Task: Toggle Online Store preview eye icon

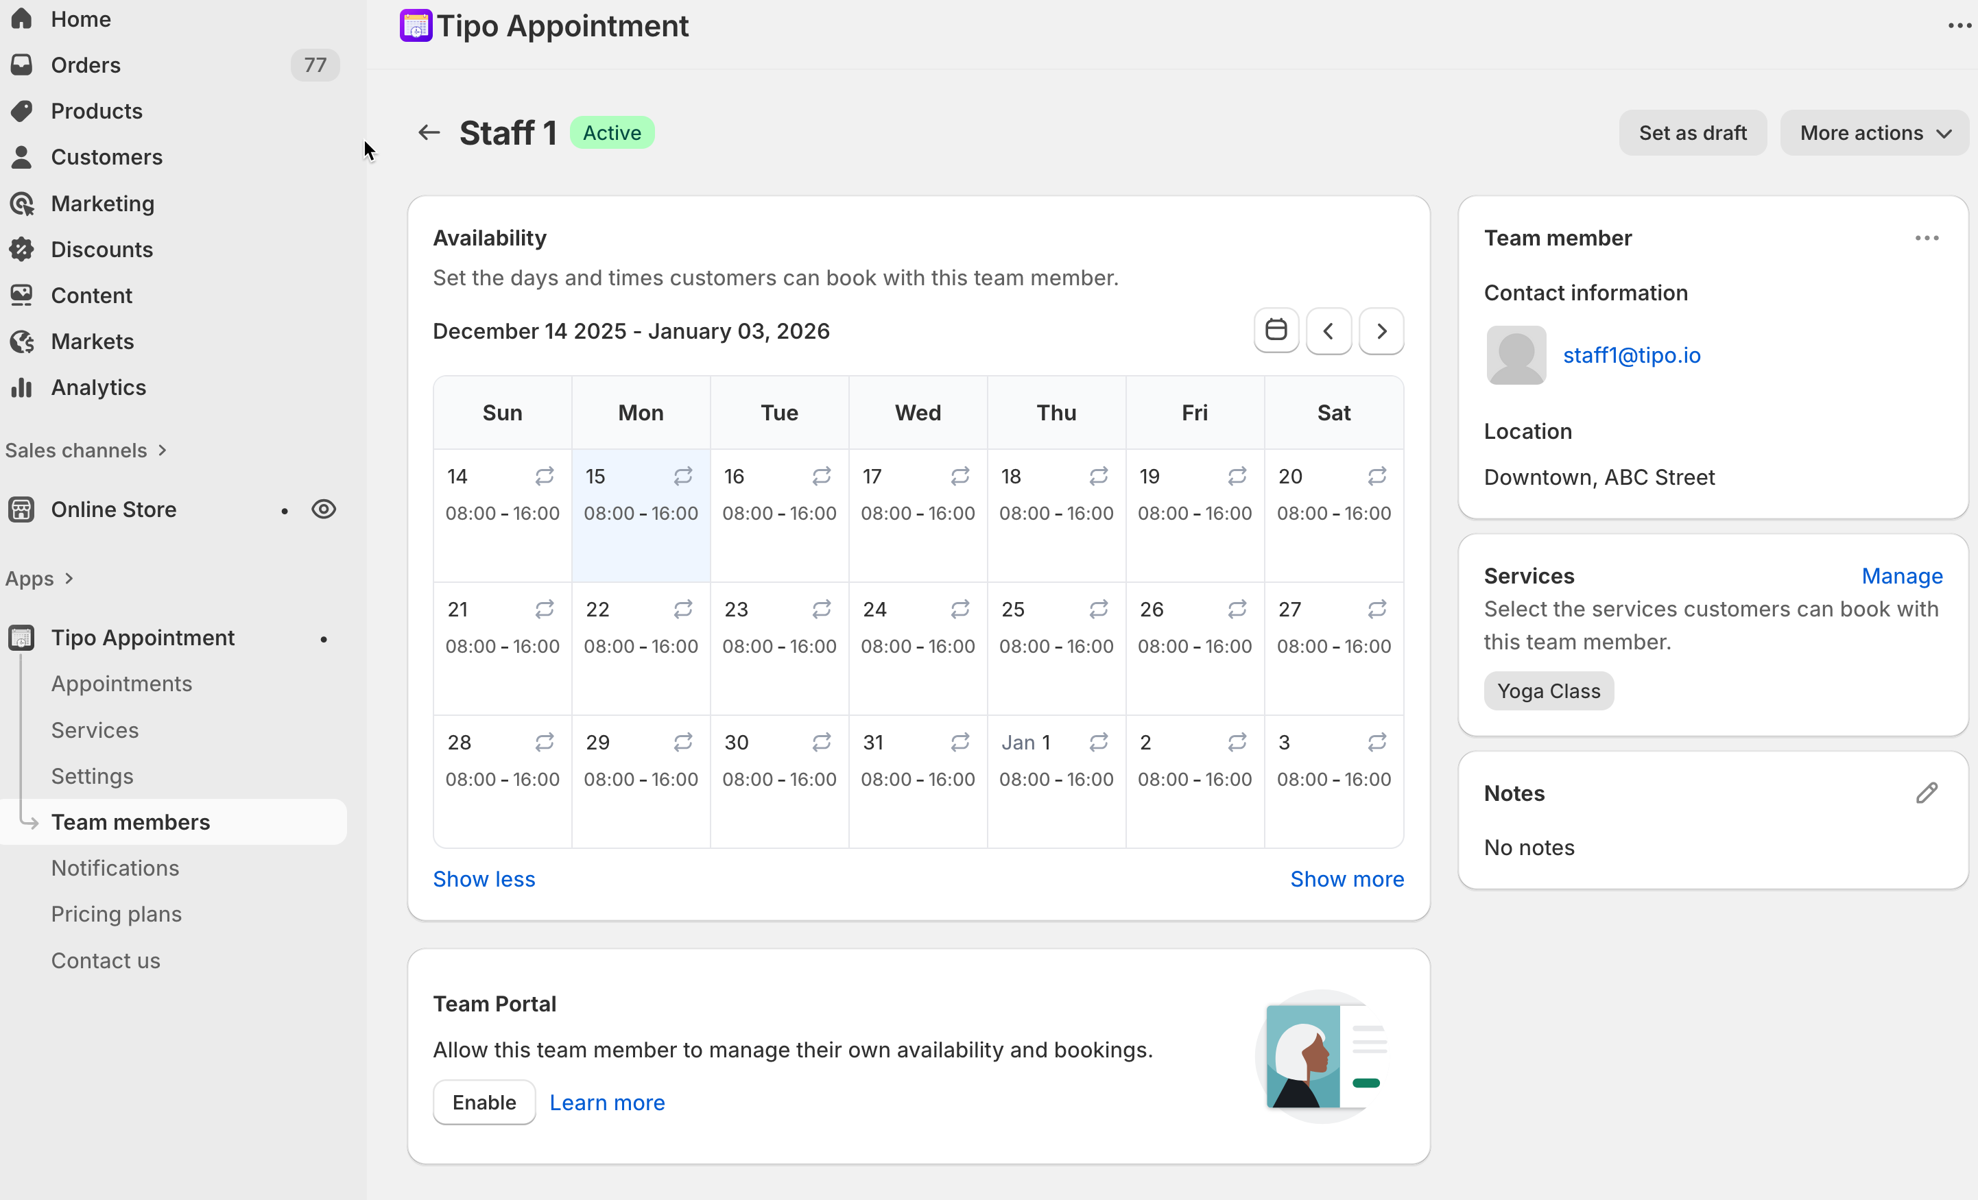Action: (324, 509)
